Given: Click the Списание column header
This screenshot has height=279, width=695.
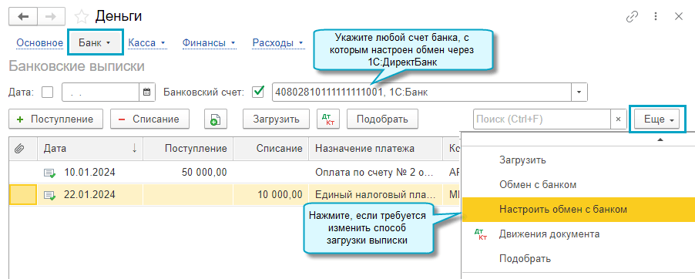Looking at the screenshot, I should [x=270, y=149].
